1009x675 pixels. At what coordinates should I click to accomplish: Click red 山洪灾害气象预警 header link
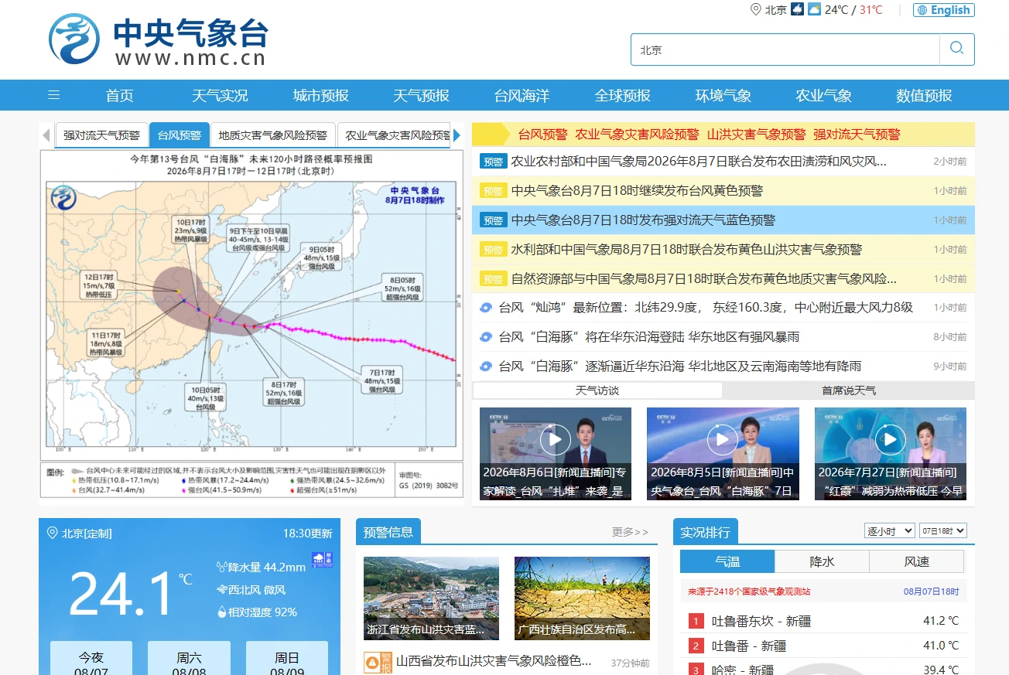756,135
